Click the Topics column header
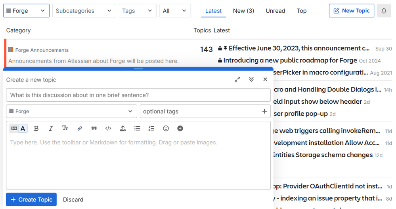396x209 pixels. coord(202,30)
